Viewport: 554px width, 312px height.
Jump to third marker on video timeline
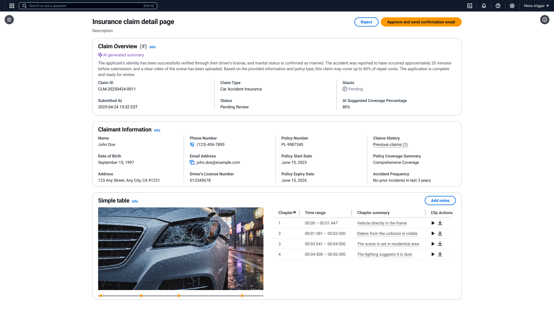tap(179, 296)
